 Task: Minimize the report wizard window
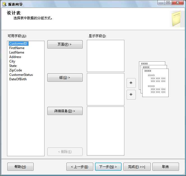[x=161, y=3]
